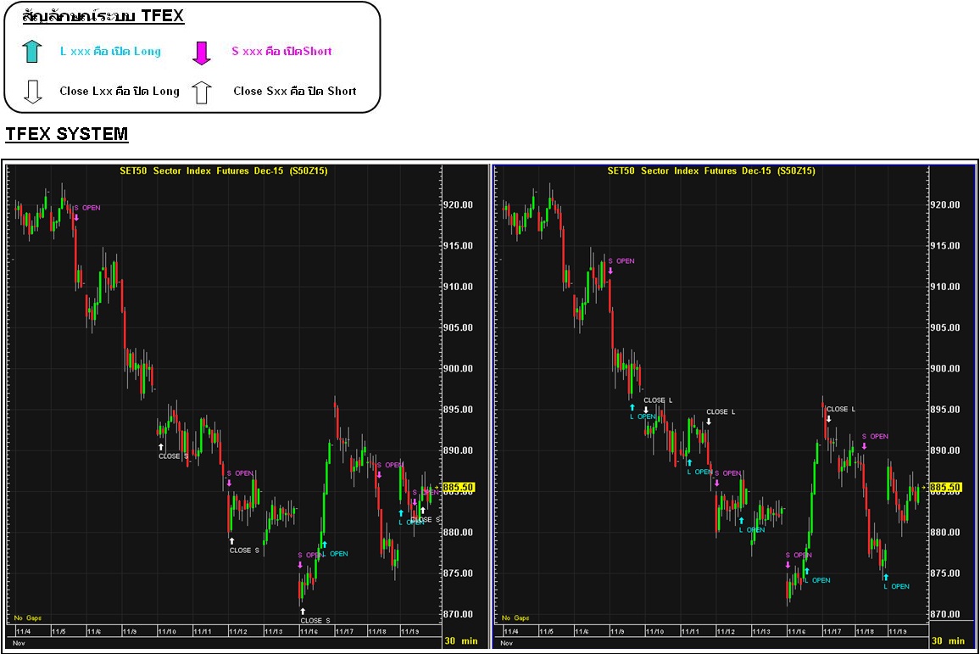Click the cyan up arrow Long icon in legend
980x654 pixels.
(32, 51)
